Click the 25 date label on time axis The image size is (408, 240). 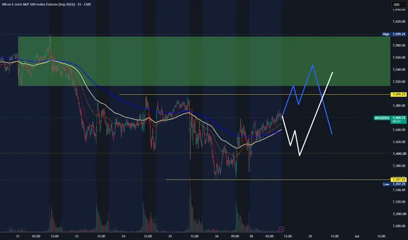tap(170, 236)
